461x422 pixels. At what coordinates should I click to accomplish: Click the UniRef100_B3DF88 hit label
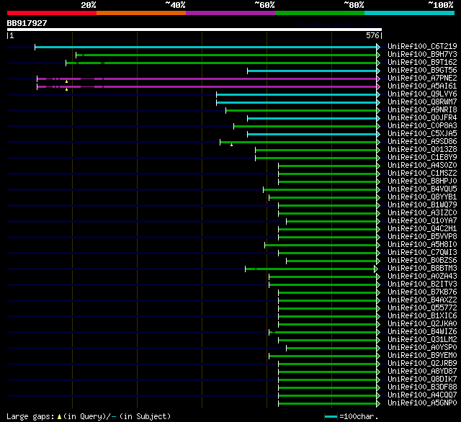pyautogui.click(x=422, y=387)
